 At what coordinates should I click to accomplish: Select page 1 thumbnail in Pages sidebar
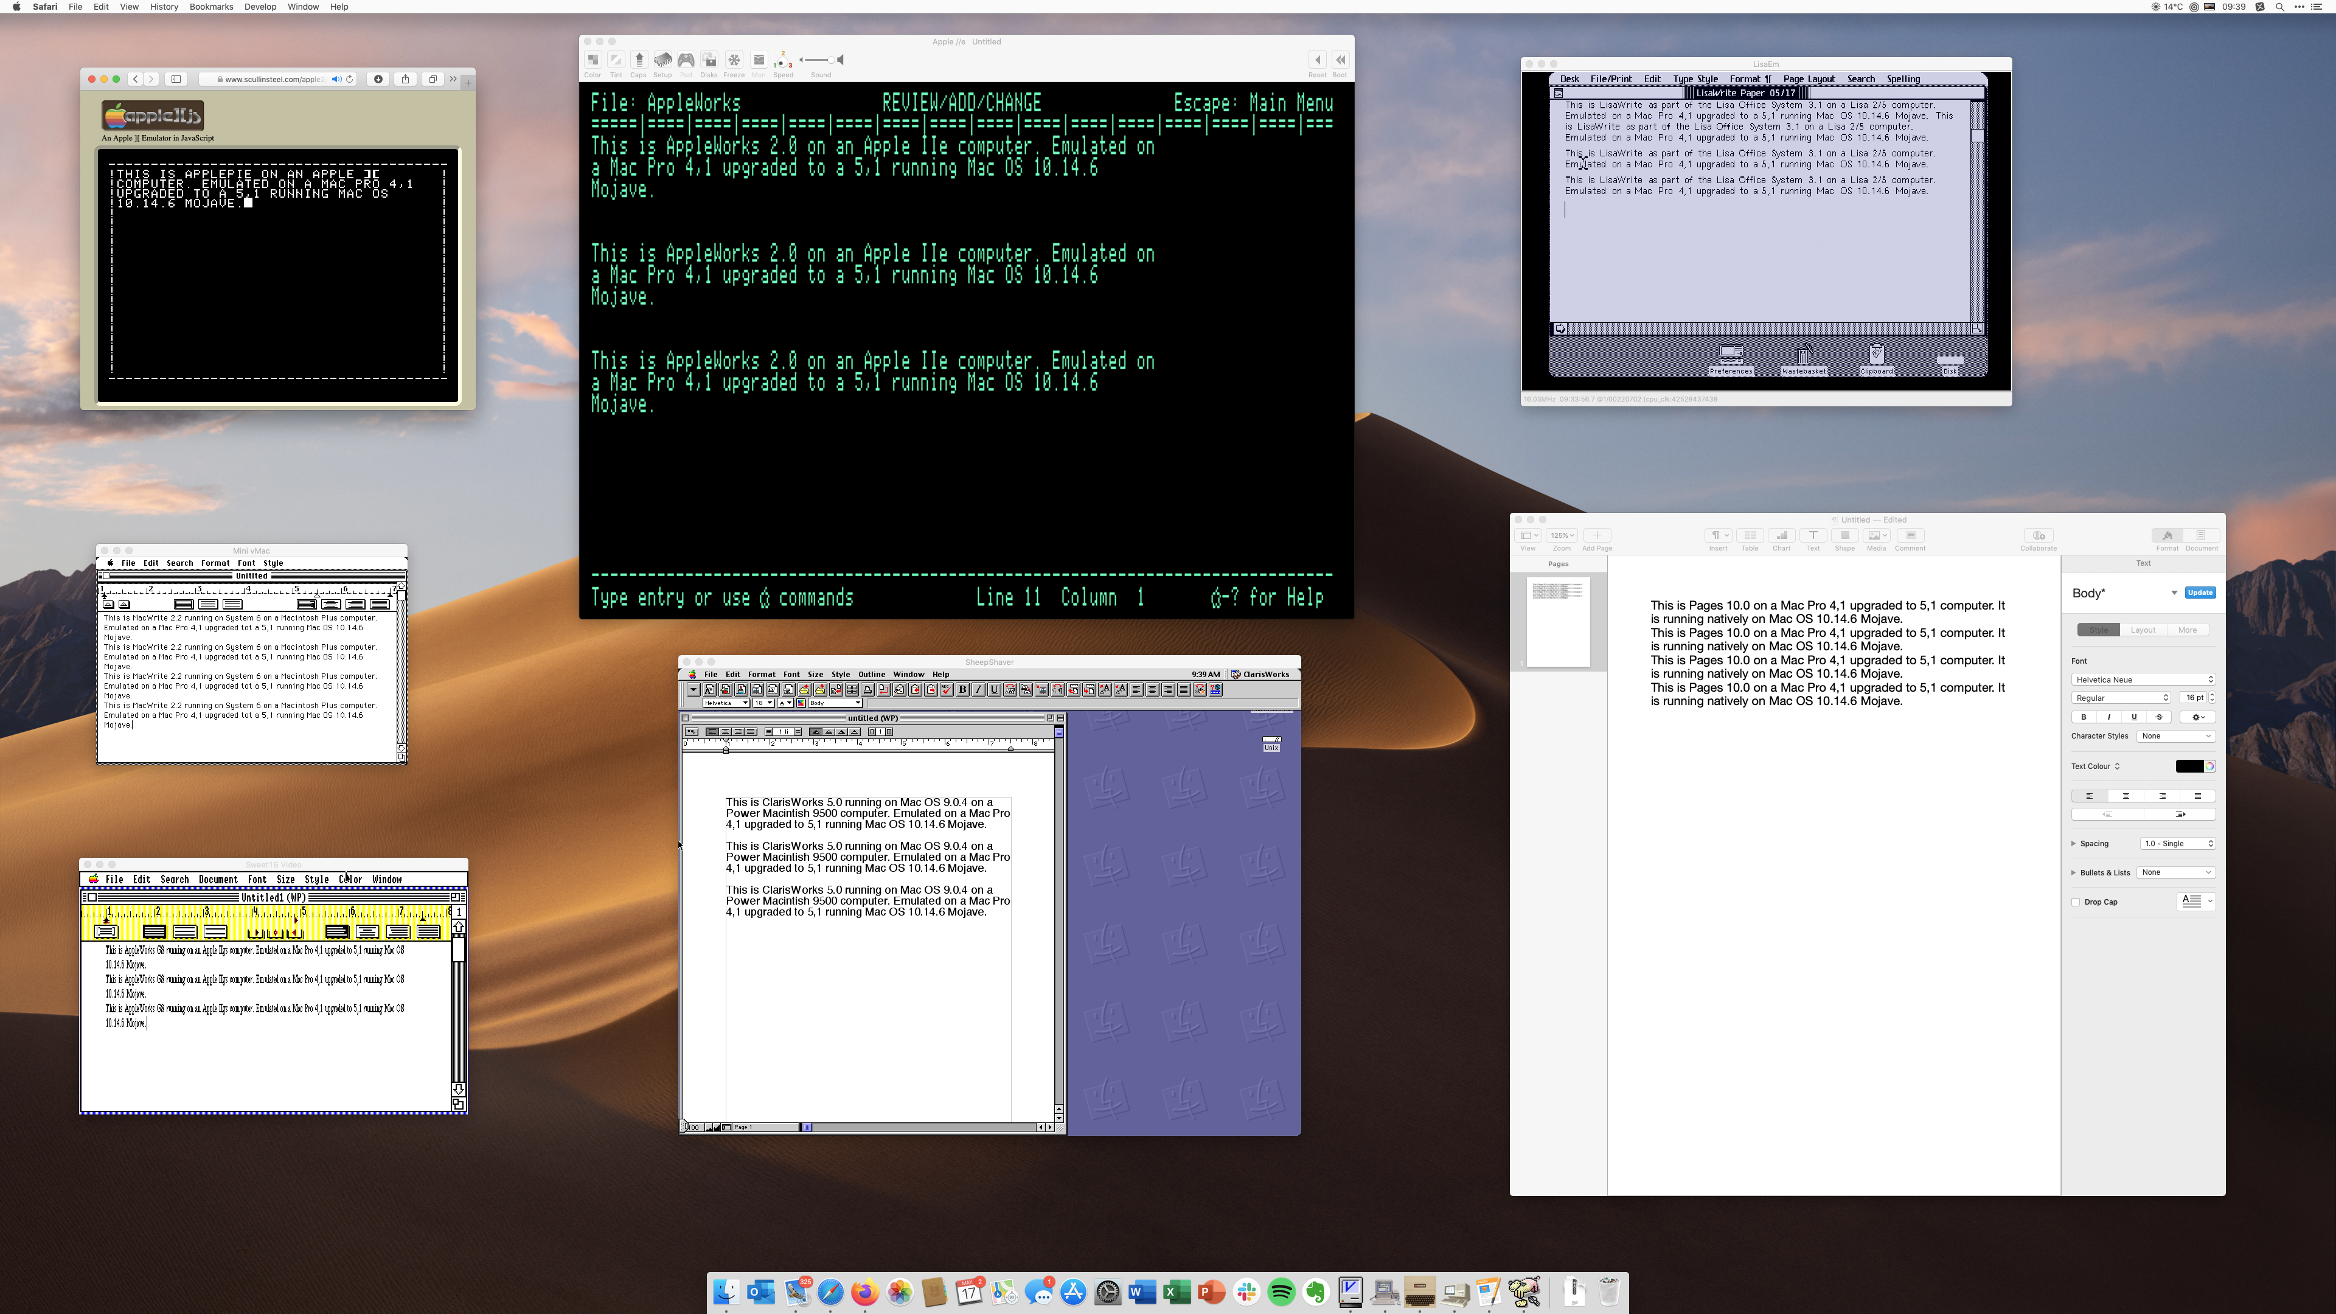click(x=1558, y=621)
